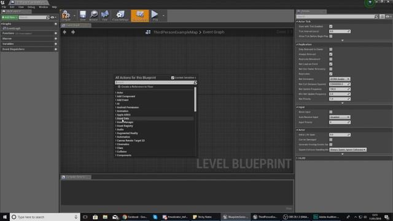Toggle Start with Tick Enabled checkbox

(x=331, y=26)
